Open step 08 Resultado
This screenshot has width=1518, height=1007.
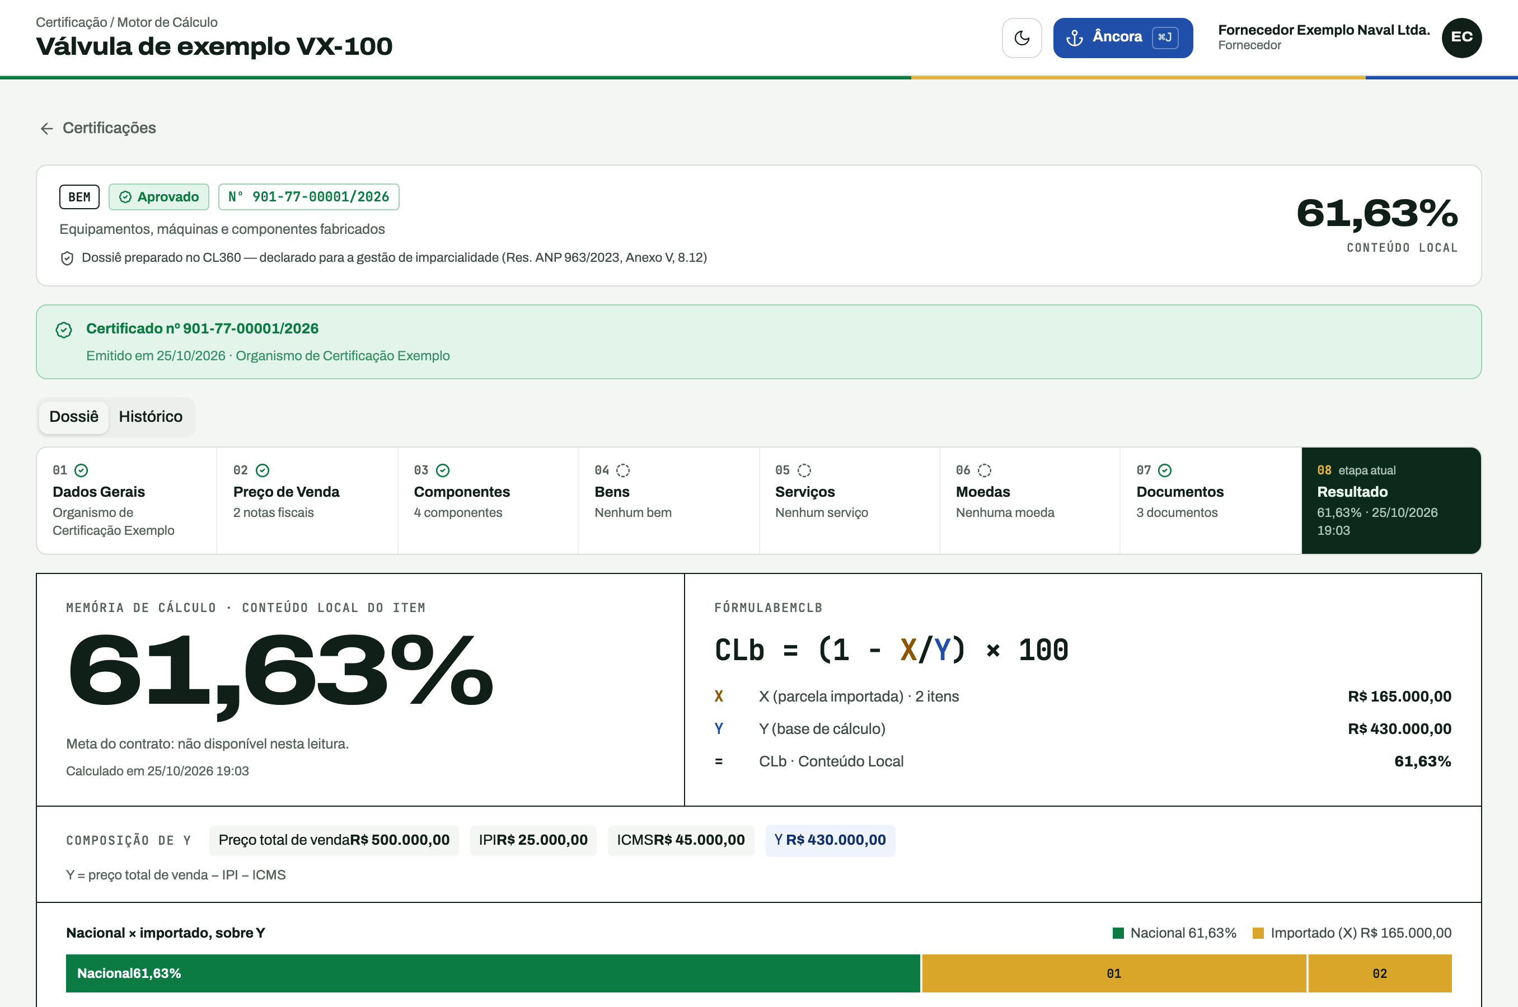[1391, 500]
